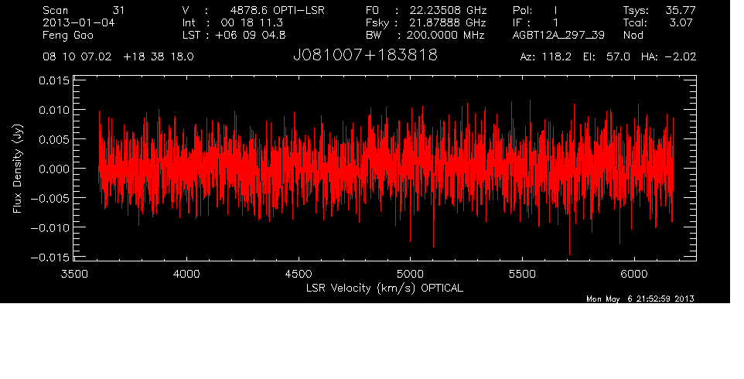
Task: Click the rest frequency 22.23508 GHz
Action: [x=449, y=10]
